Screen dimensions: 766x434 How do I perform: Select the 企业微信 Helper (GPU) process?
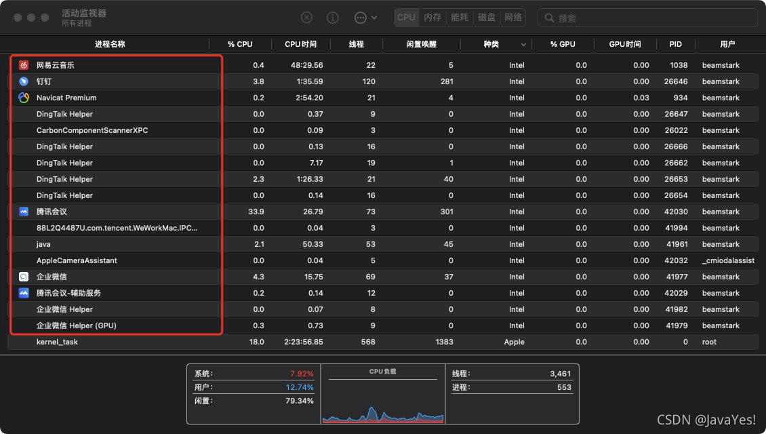pos(76,325)
